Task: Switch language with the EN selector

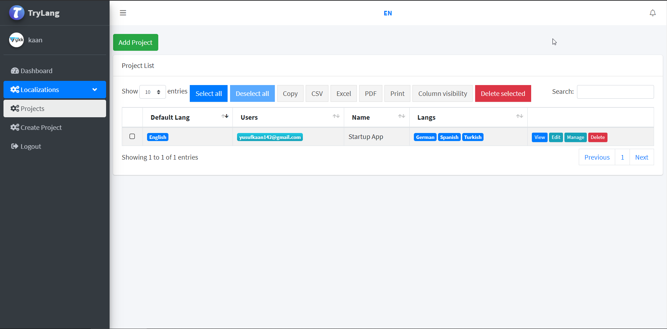Action: pyautogui.click(x=388, y=13)
